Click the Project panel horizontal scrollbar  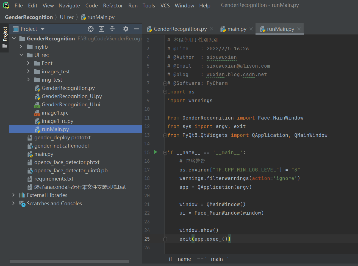coord(69,261)
